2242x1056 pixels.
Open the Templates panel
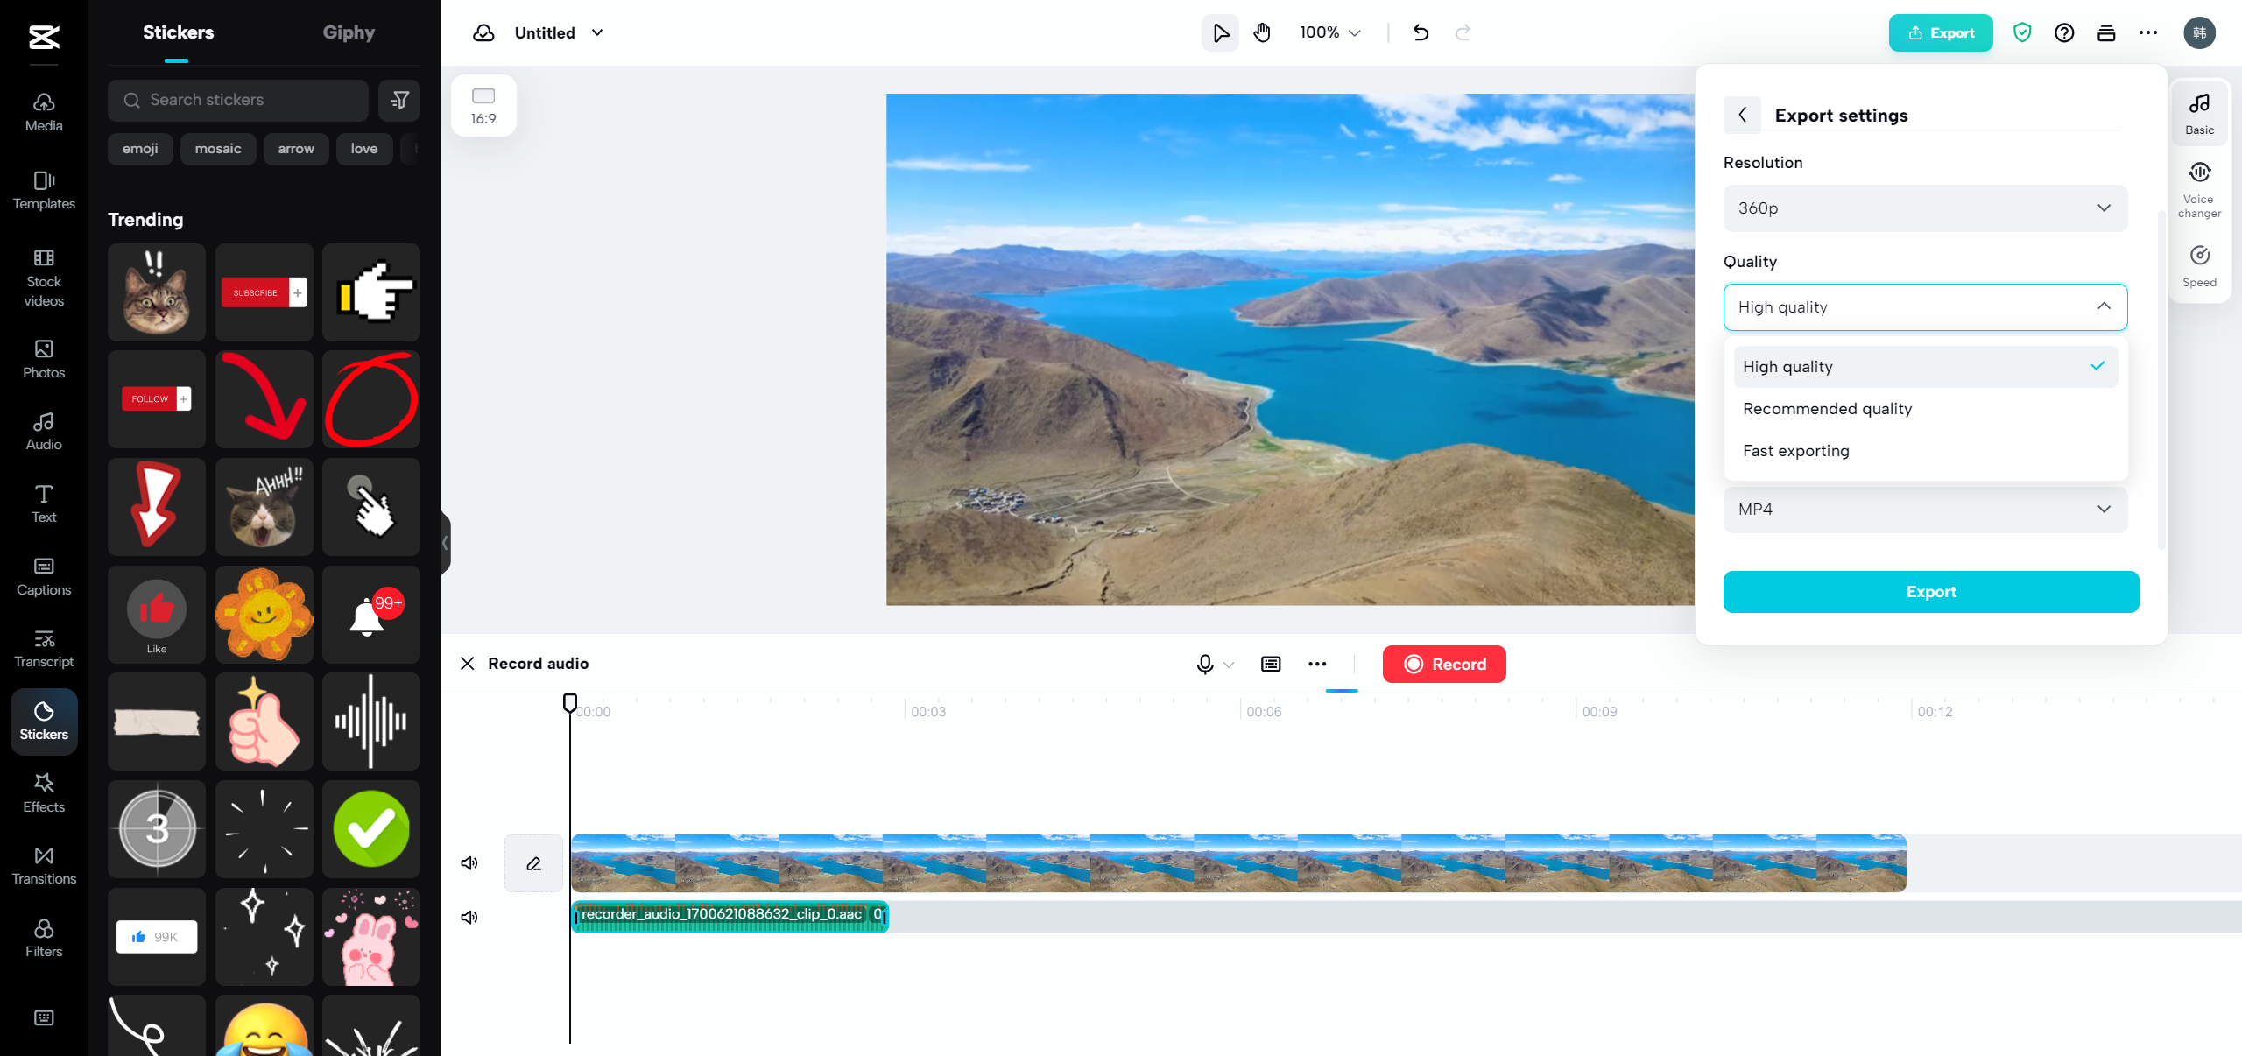point(42,189)
